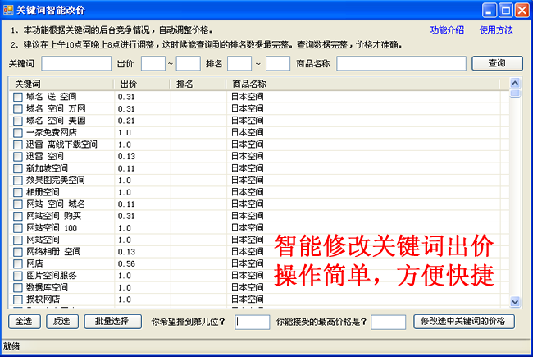Select the 新加坡空间 keyword checkbox

click(18, 168)
